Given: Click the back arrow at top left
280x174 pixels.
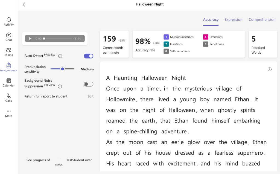Looking at the screenshot, I should (24, 5).
